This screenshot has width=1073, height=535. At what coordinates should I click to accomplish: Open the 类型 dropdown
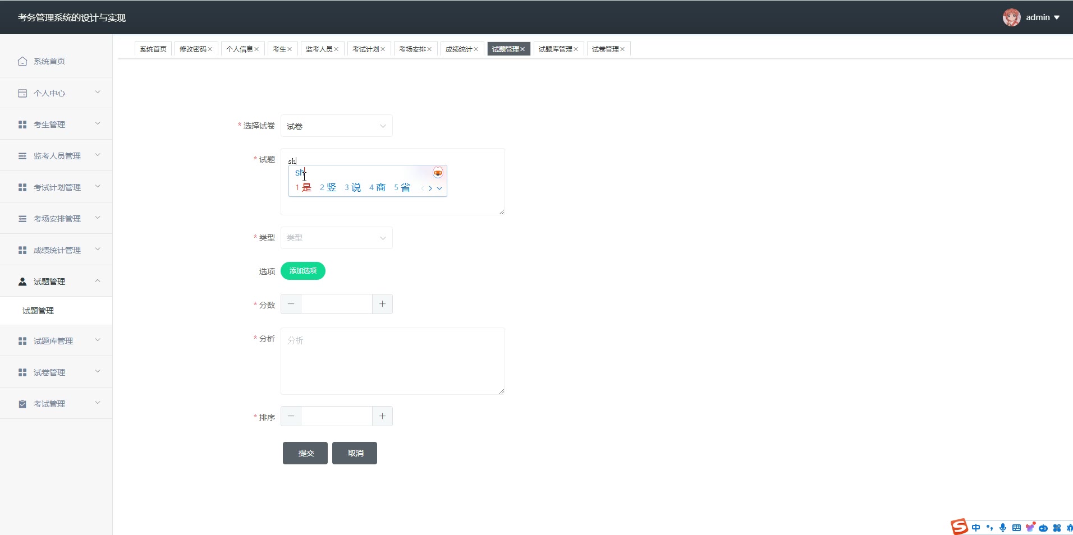point(337,238)
